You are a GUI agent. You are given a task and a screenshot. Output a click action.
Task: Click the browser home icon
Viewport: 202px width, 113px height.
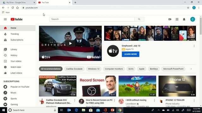(x=17, y=8)
